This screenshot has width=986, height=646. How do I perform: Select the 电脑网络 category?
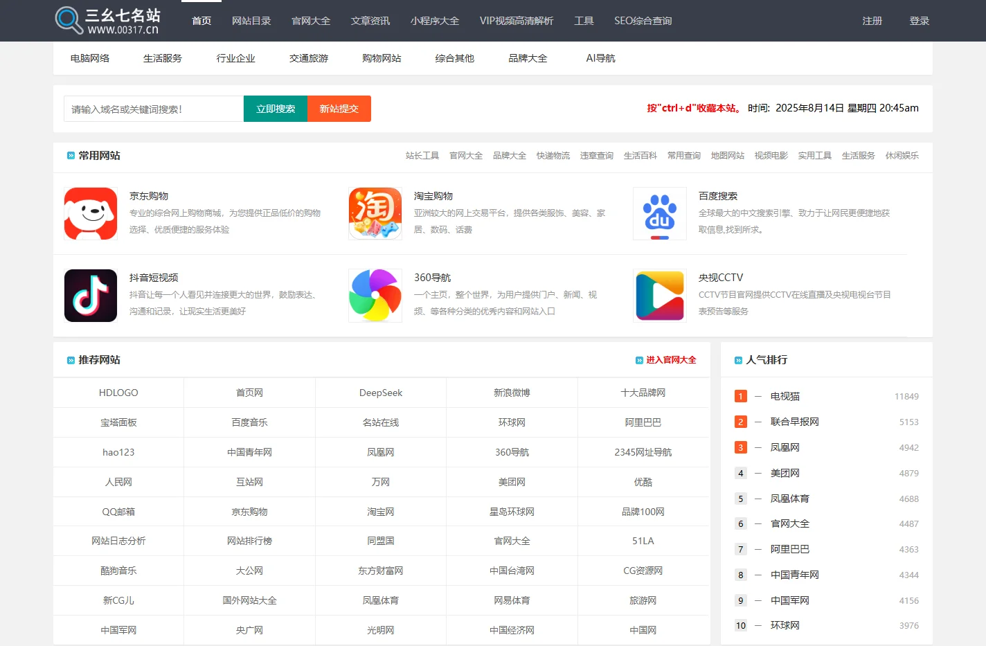(90, 58)
